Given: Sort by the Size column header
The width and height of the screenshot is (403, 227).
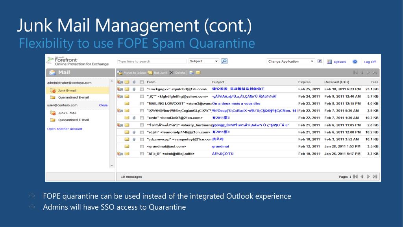Looking at the screenshot, I should click(x=375, y=82).
